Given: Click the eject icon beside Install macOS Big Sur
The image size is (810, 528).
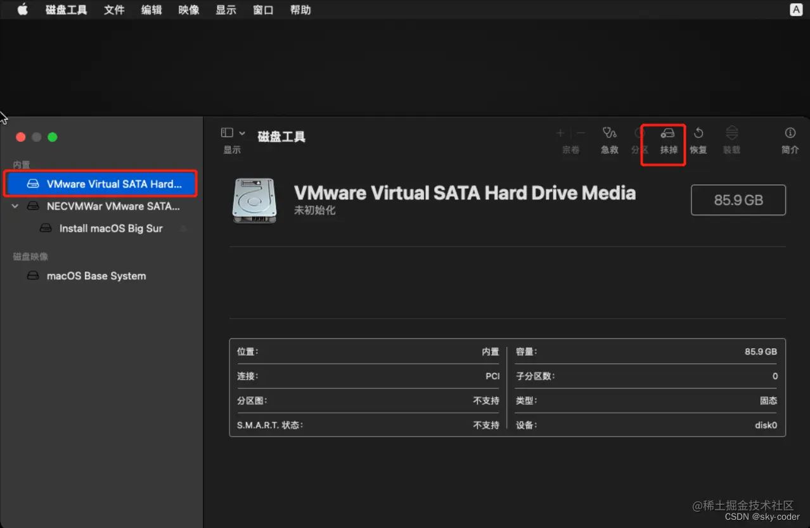Looking at the screenshot, I should click(x=184, y=229).
